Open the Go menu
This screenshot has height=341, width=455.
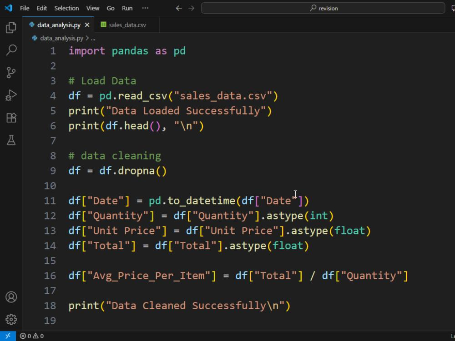tap(110, 8)
